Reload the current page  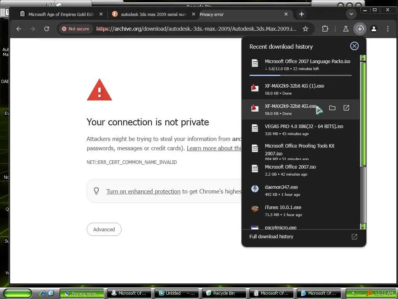47,29
